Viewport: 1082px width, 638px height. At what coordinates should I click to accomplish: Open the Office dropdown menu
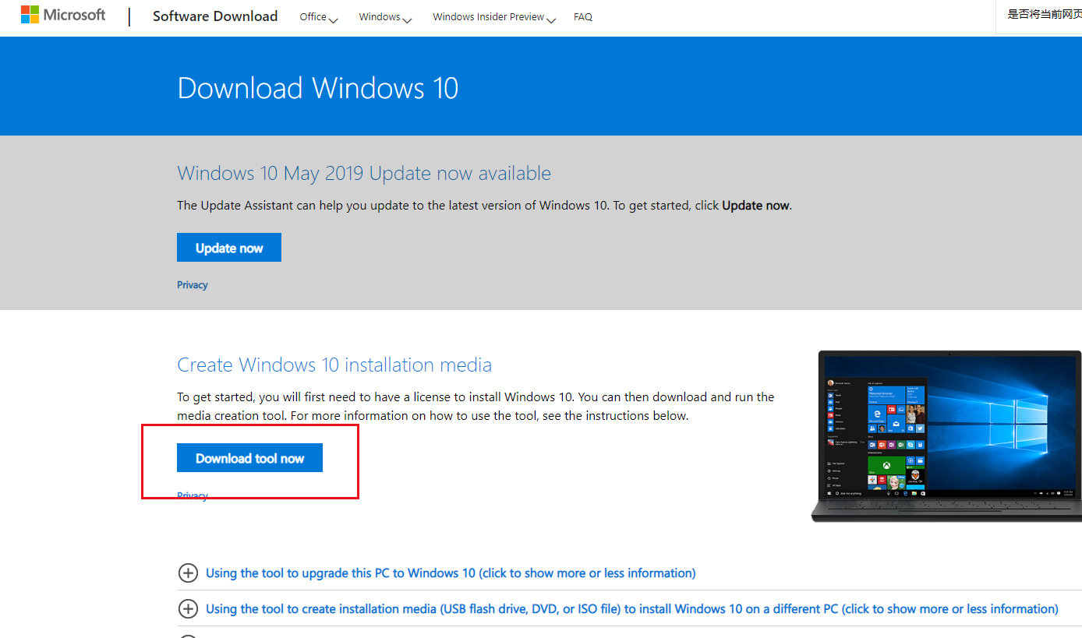click(x=319, y=17)
